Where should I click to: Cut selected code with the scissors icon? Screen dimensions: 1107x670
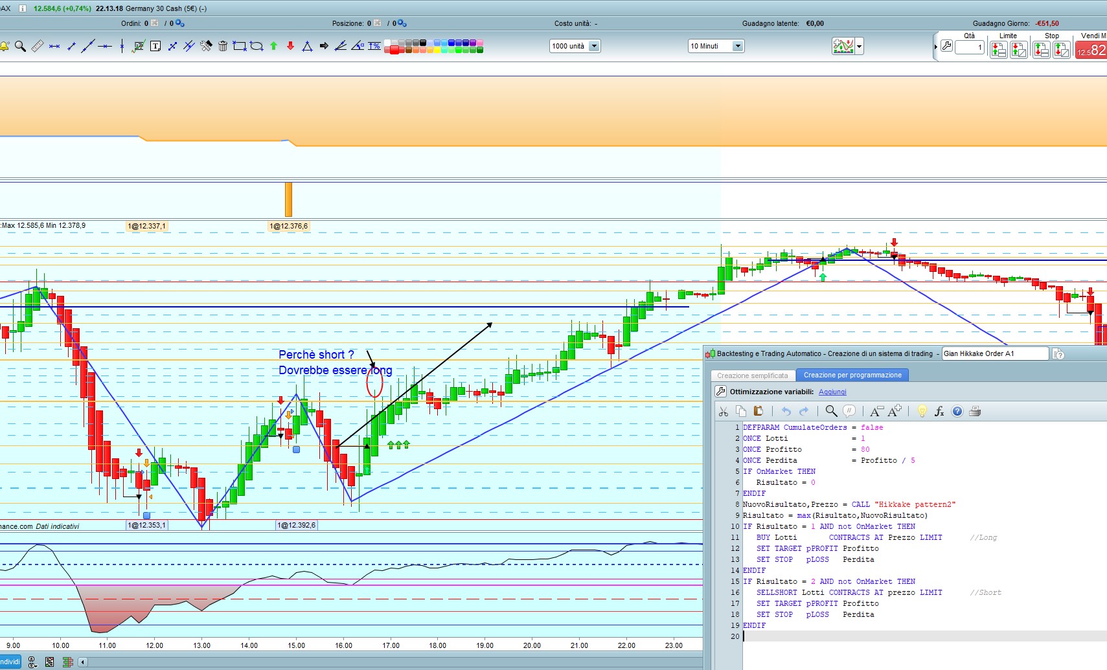724,411
